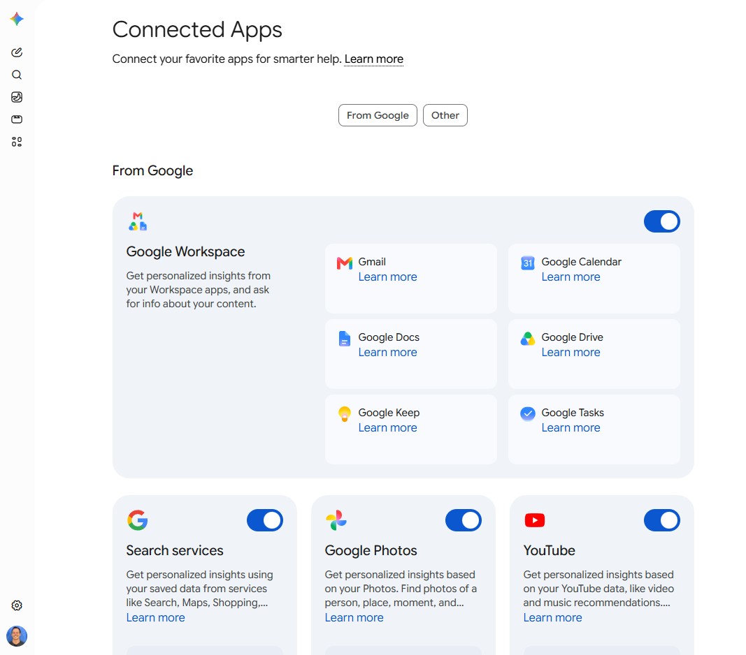Viewport: 746px width, 655px height.
Task: Open Google Docs Learn more link
Action: coord(388,353)
